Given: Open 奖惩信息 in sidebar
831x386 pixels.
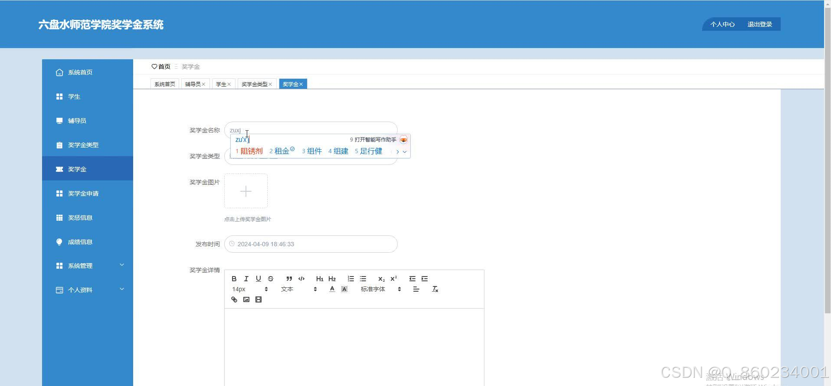Looking at the screenshot, I should coord(88,218).
